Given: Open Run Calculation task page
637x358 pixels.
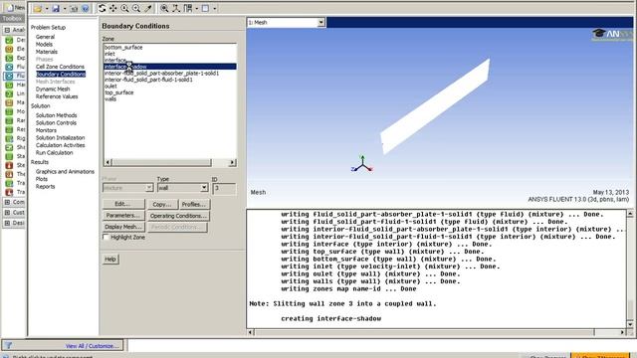Looking at the screenshot, I should click(54, 153).
